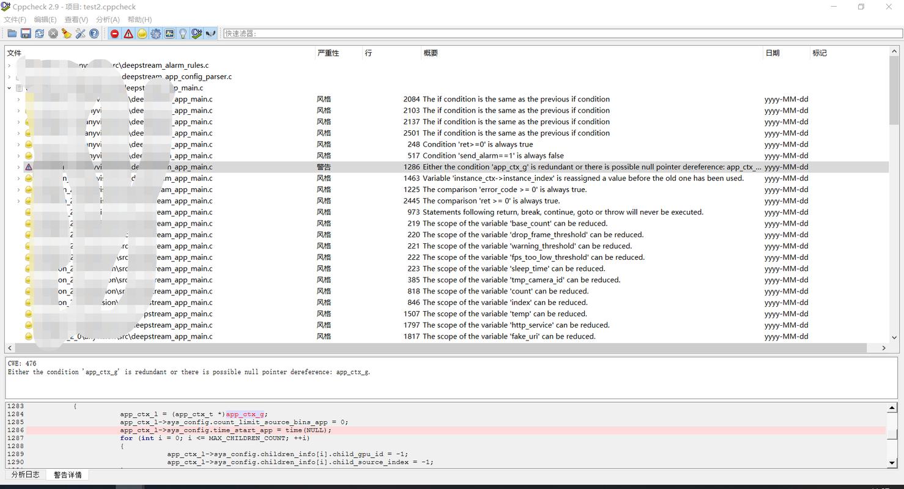This screenshot has height=489, width=904.
Task: Open project file via folder icon
Action: click(12, 34)
